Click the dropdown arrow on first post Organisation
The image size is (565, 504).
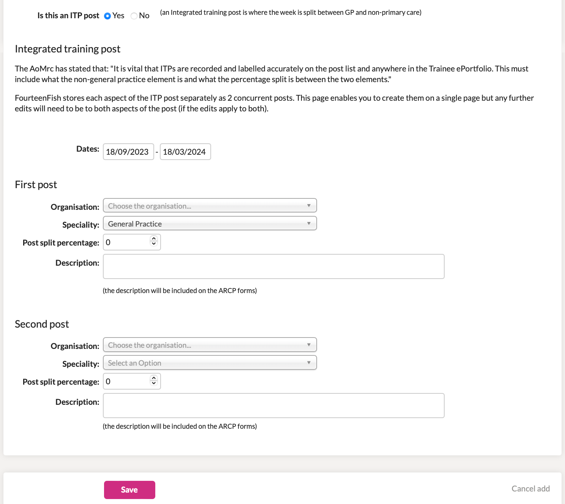(x=309, y=205)
